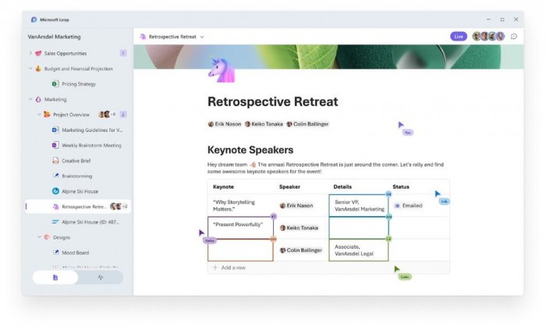
Task: Open the Retrospective Retreat title dropdown chevron
Action: click(x=202, y=37)
